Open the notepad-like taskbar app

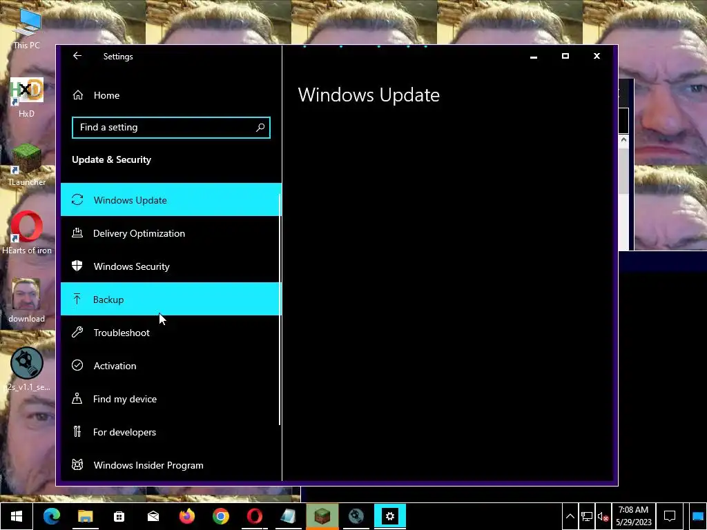coord(288,516)
